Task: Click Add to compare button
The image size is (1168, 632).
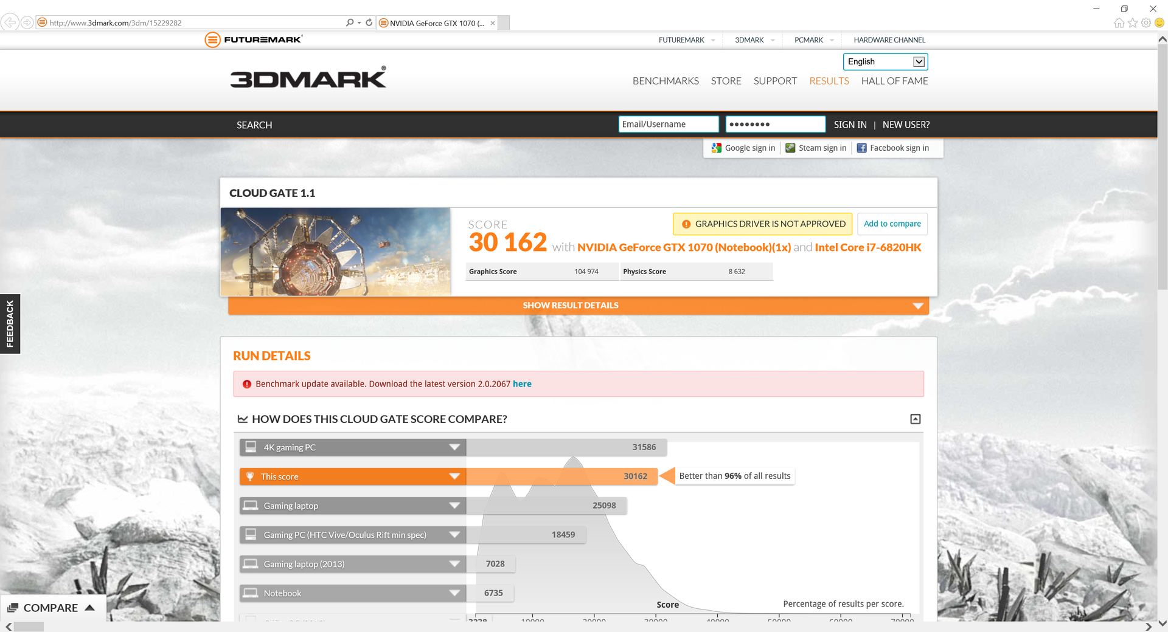Action: point(892,224)
